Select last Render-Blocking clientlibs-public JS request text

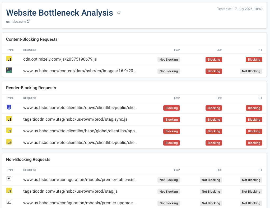tap(80, 142)
